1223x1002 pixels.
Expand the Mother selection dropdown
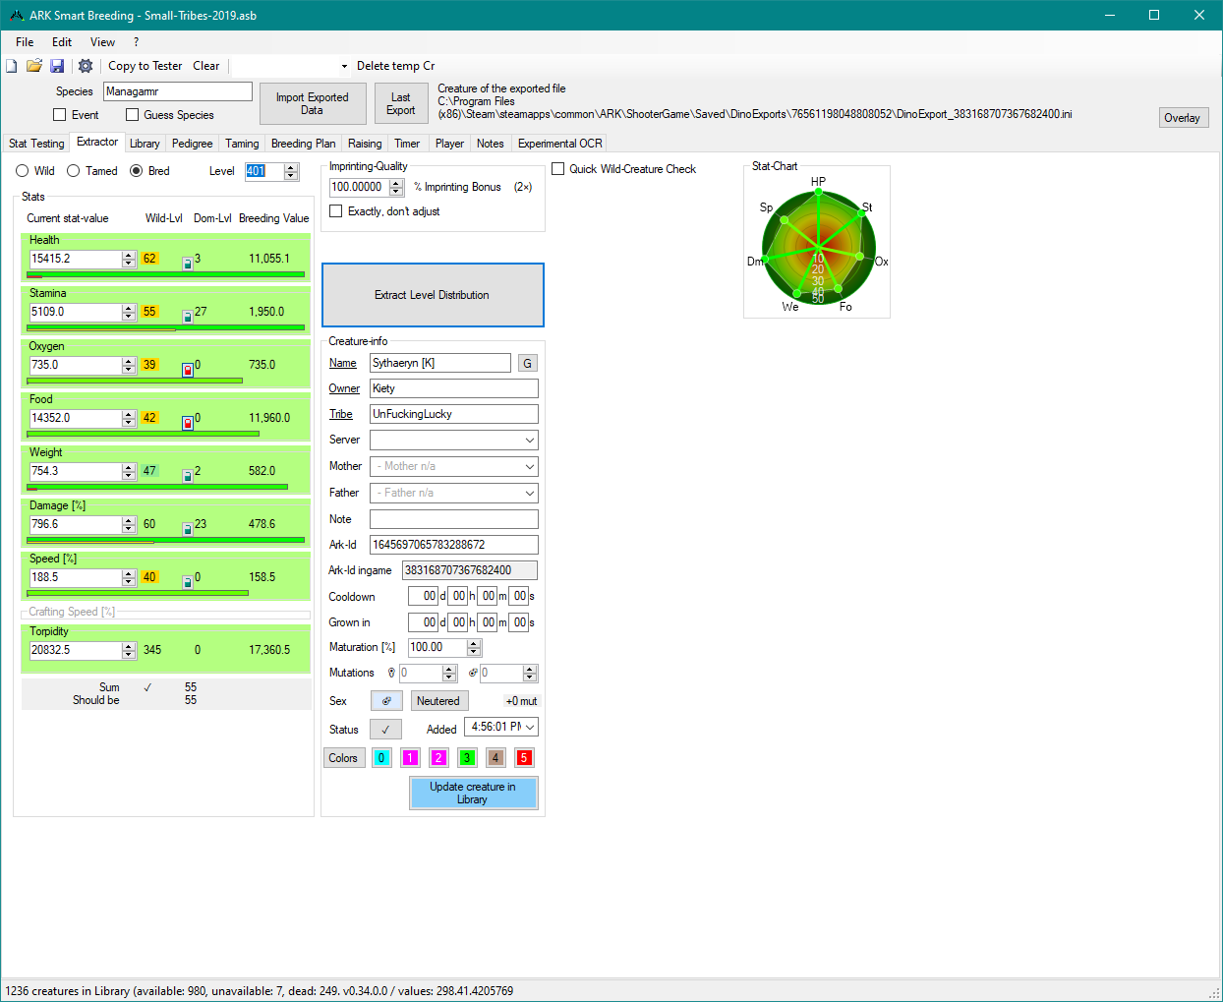531,466
